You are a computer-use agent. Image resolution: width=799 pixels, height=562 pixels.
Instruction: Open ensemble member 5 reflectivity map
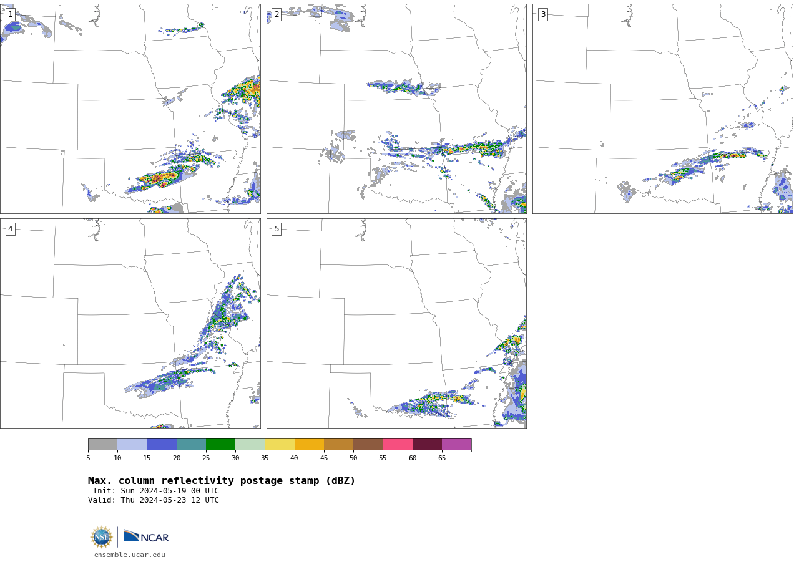coord(396,323)
